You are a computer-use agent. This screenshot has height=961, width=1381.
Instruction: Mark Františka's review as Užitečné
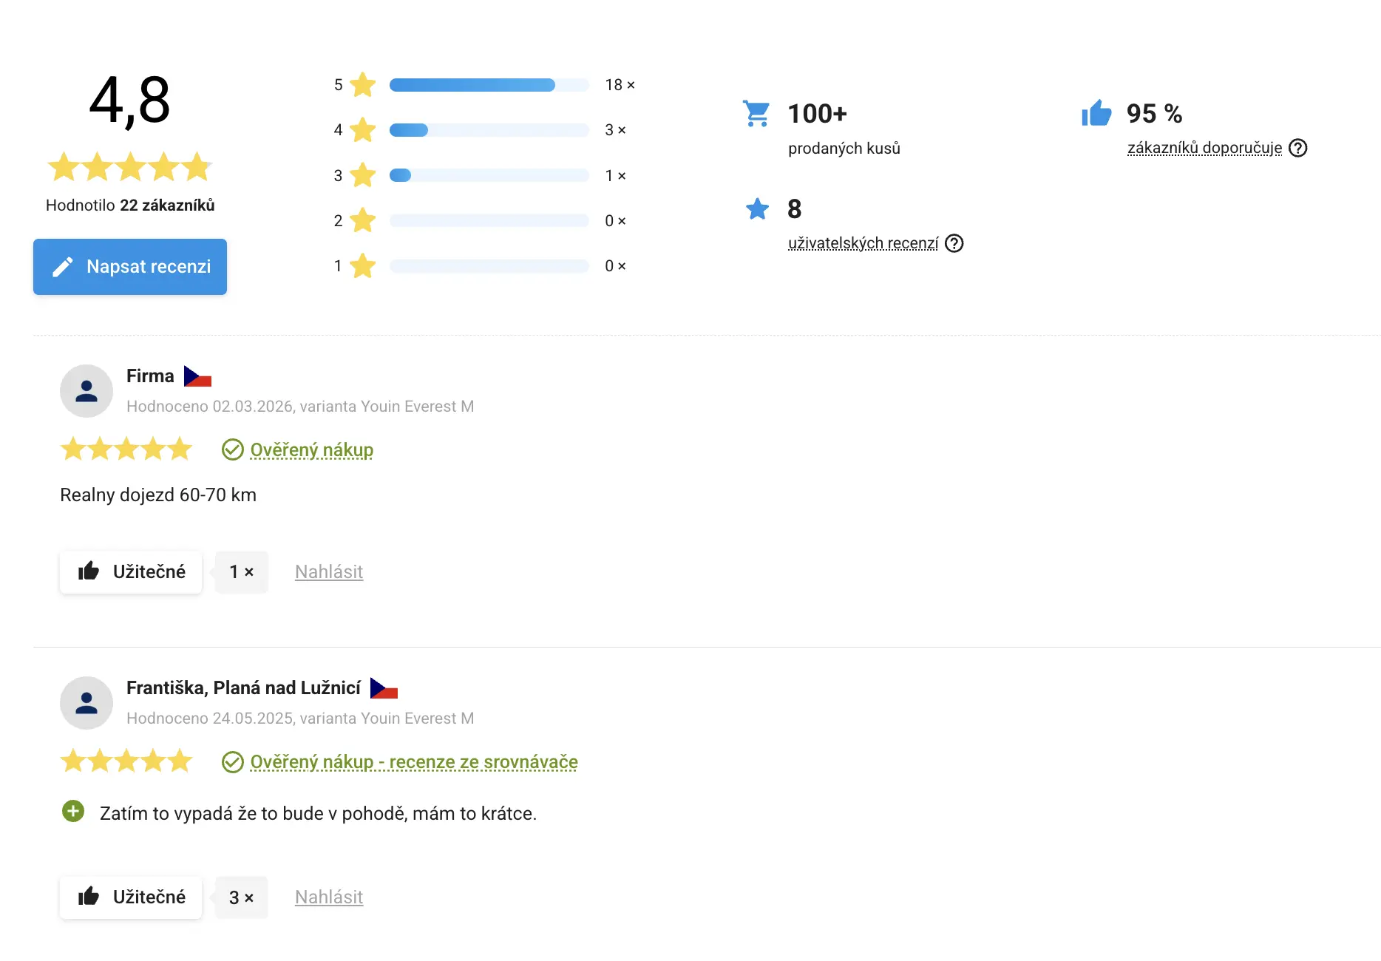coord(131,897)
